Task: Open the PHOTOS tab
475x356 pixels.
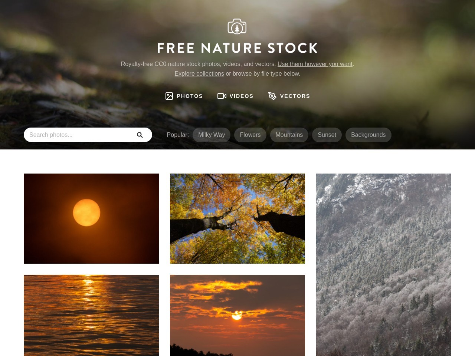Action: [x=184, y=96]
